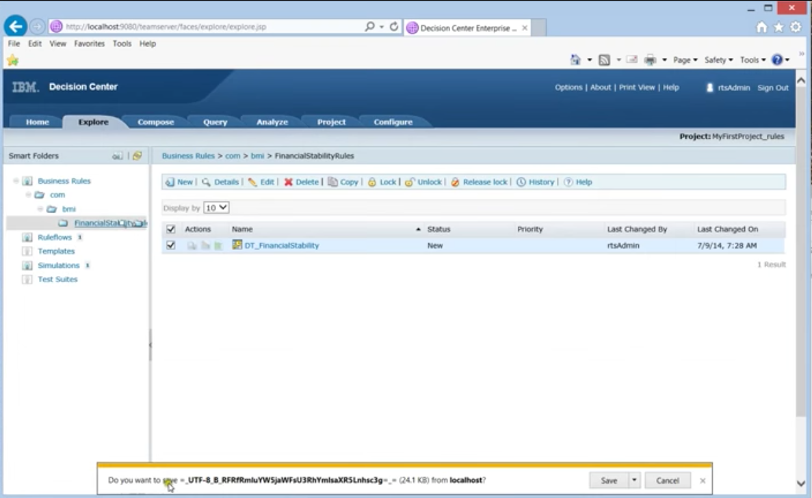Viewport: 812px width, 498px height.
Task: Click the pencil Edit button in rules toolbar
Action: point(261,182)
